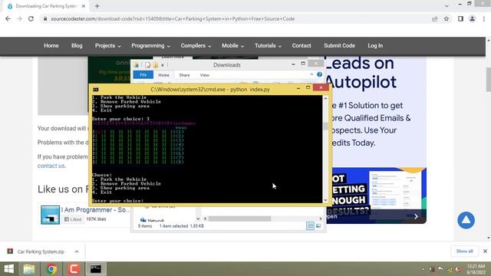Reload the page in Chrome

[31, 18]
